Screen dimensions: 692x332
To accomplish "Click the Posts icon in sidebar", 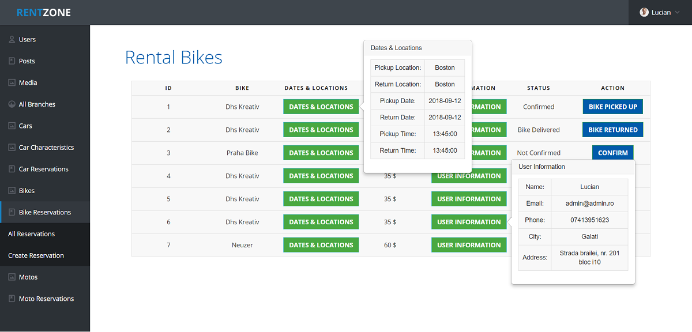I will point(12,61).
